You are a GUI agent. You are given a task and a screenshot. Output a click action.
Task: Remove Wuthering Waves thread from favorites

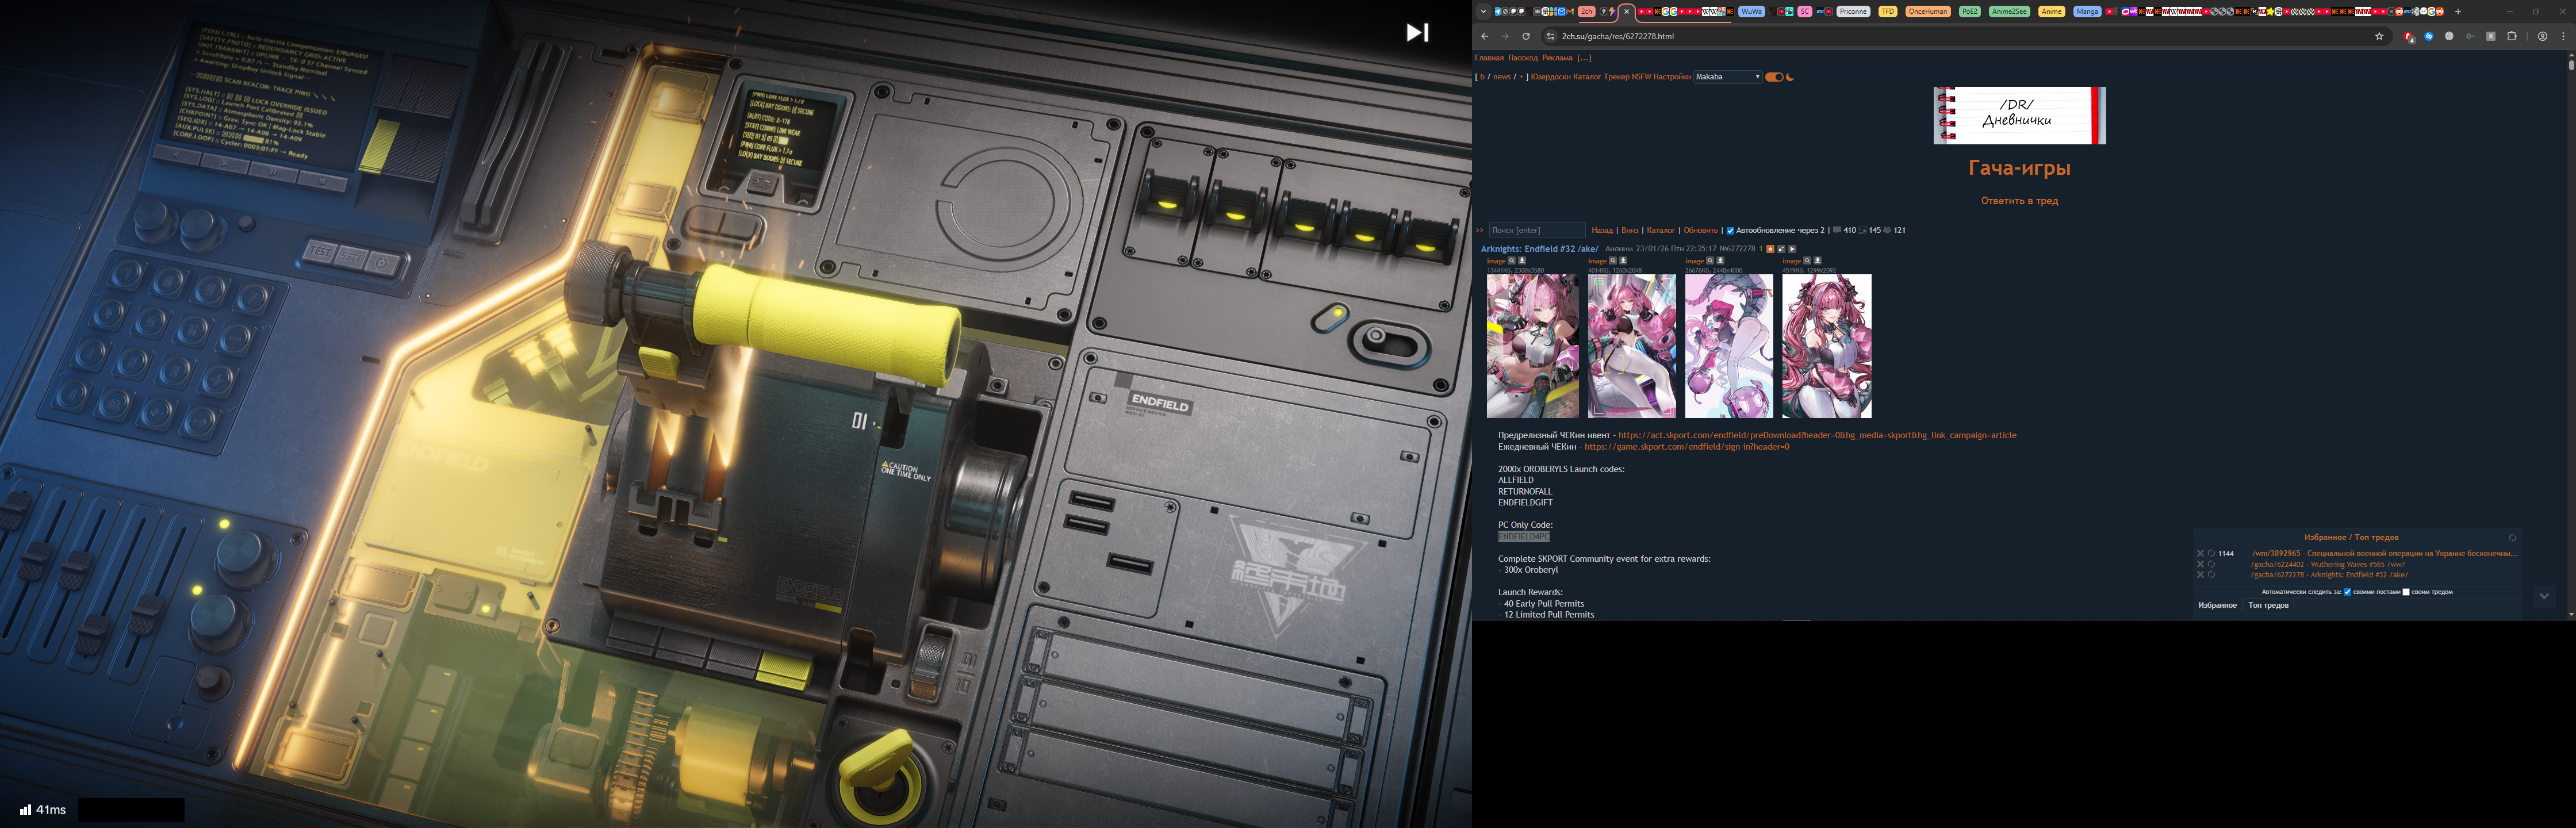[2200, 565]
